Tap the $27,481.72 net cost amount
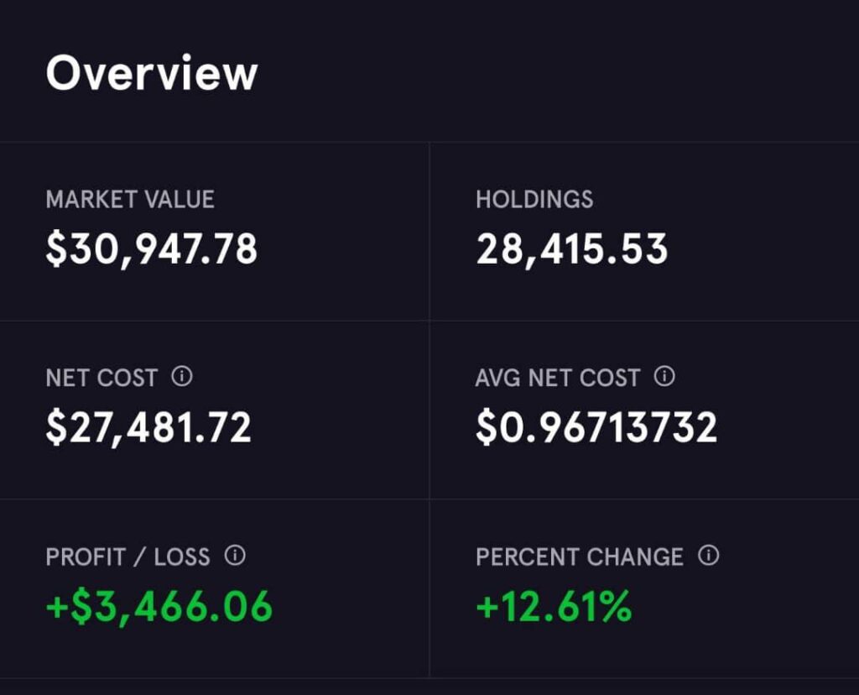This screenshot has width=859, height=695. 148,427
